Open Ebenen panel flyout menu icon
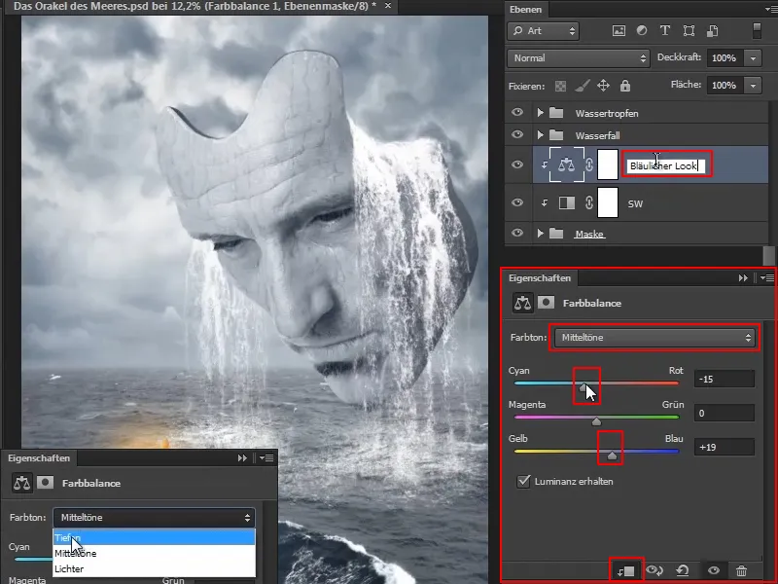The image size is (778, 584). click(771, 9)
